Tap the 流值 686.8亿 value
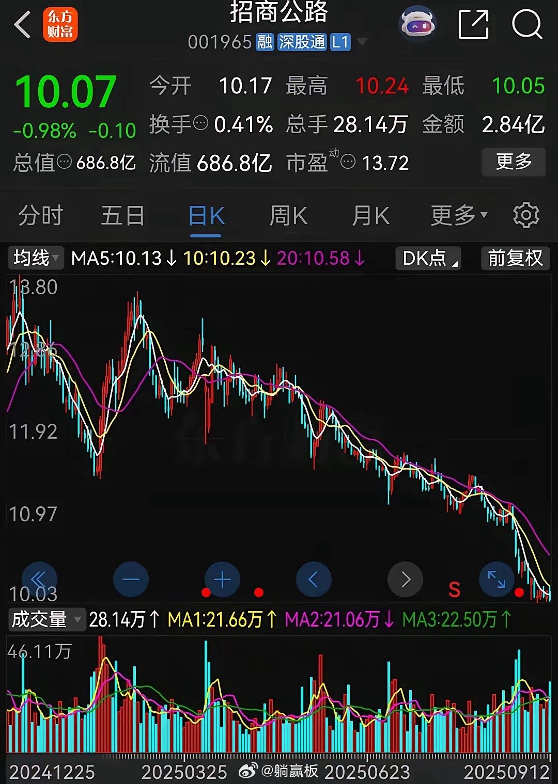 click(235, 163)
